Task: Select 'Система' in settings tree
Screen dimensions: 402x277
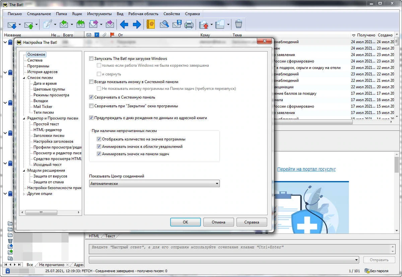Action: 35,60
